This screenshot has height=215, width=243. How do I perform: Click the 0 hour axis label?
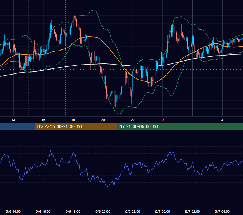click(163, 120)
